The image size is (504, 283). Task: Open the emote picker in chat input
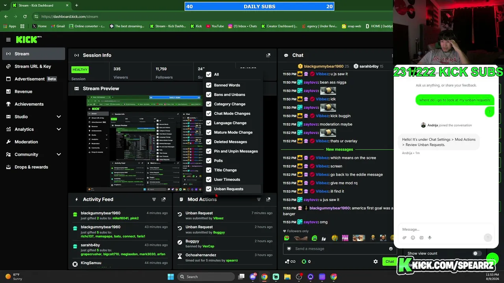point(391,248)
